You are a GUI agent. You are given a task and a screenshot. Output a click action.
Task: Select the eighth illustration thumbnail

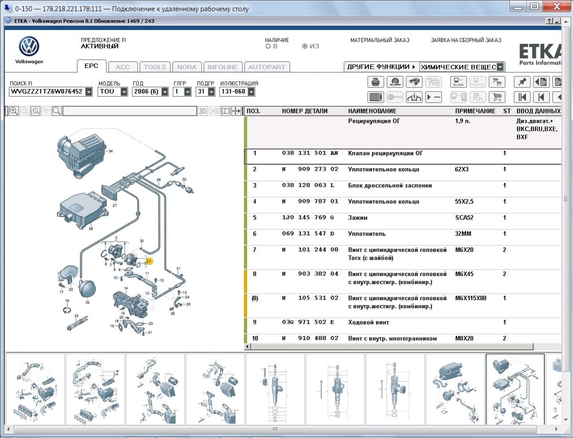(455, 389)
